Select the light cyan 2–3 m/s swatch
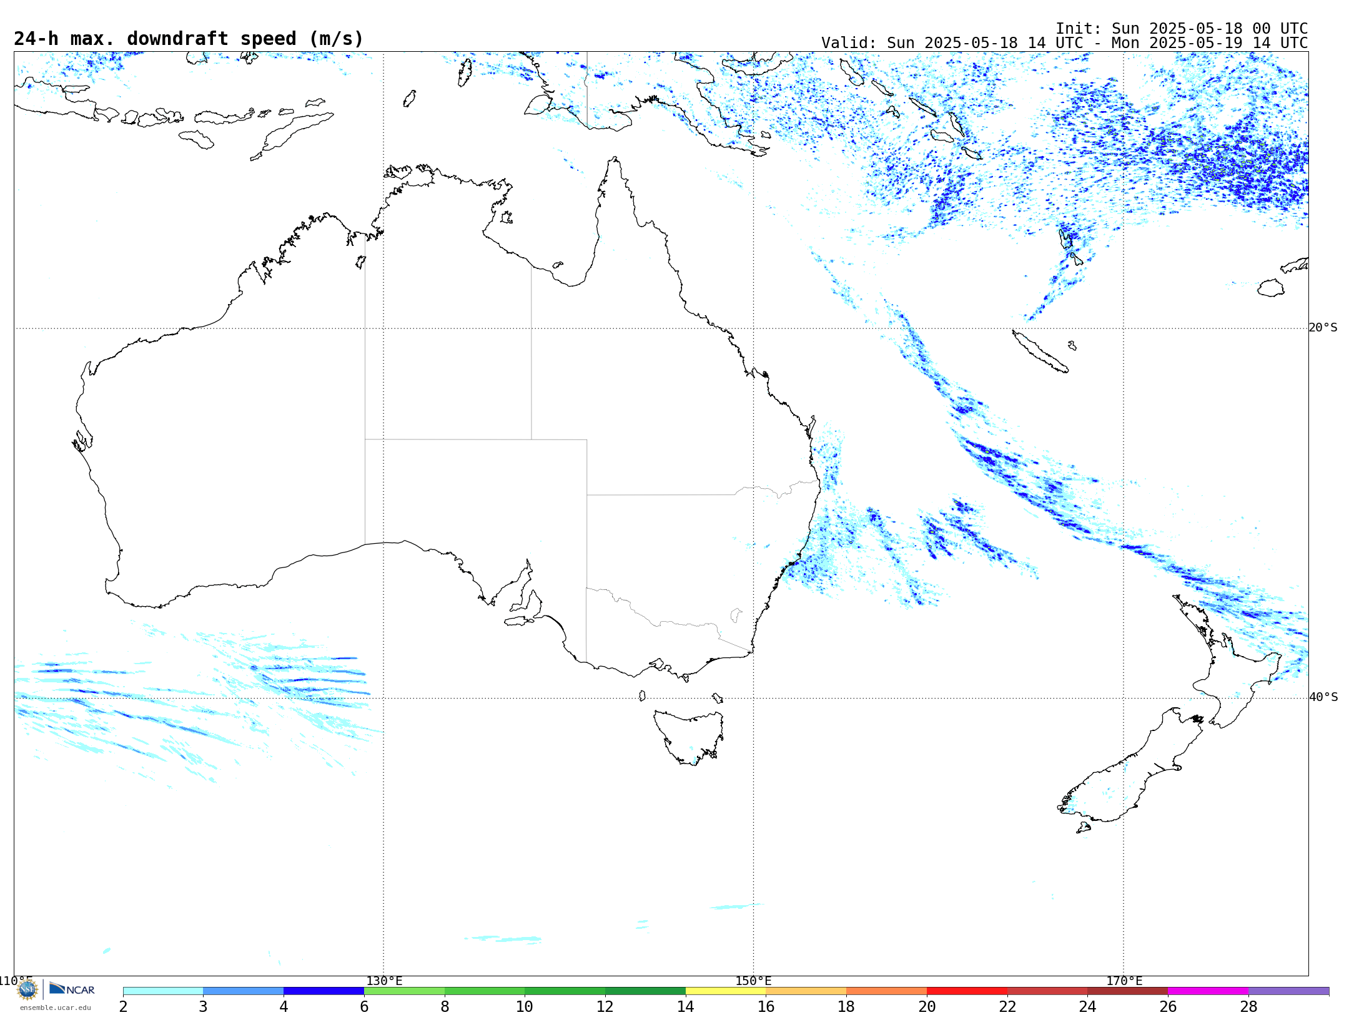The width and height of the screenshot is (1349, 1015). coord(163,991)
